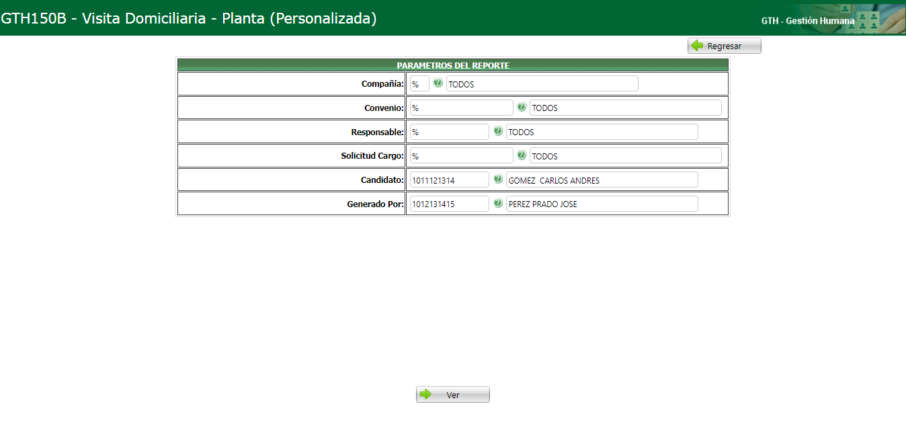
Task: Click the Solicitud Cargo code field containing %
Action: pyautogui.click(x=462, y=155)
